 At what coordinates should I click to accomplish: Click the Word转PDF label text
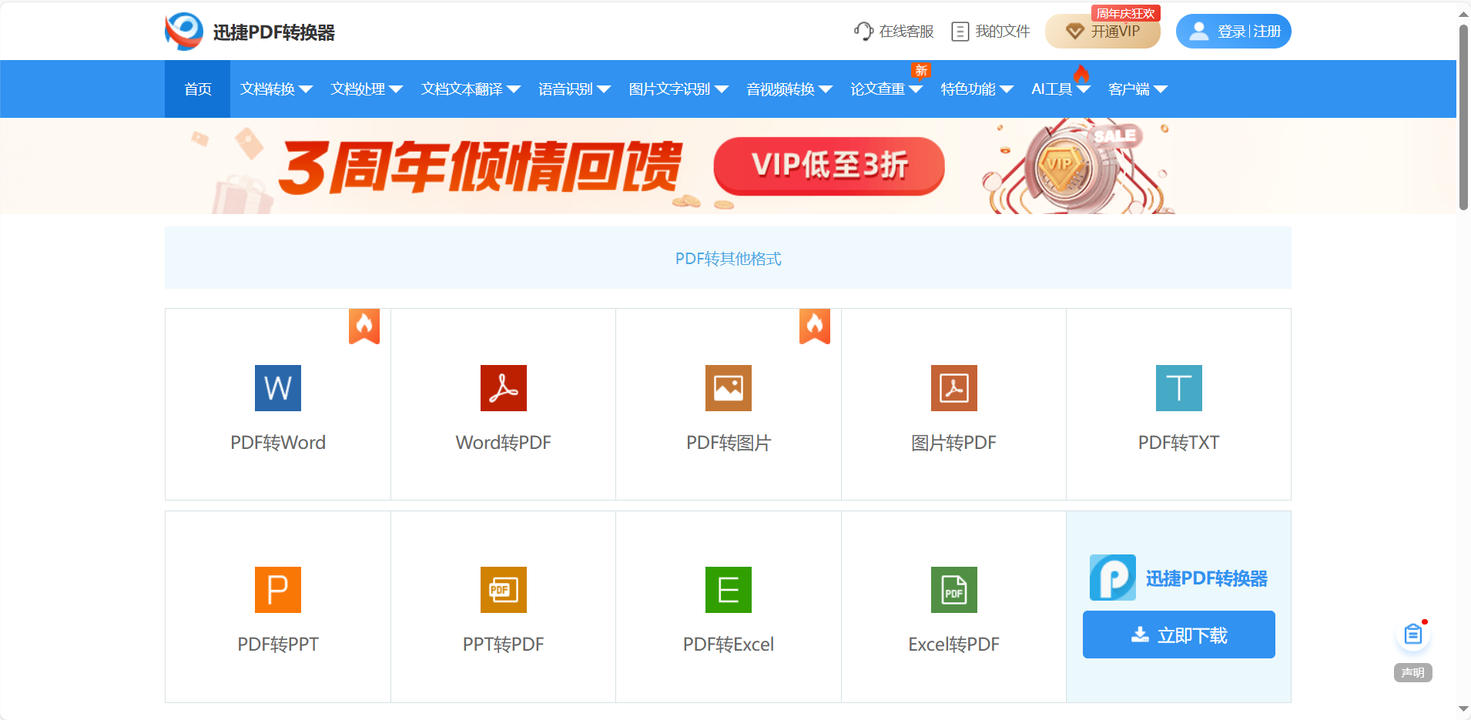click(x=504, y=443)
